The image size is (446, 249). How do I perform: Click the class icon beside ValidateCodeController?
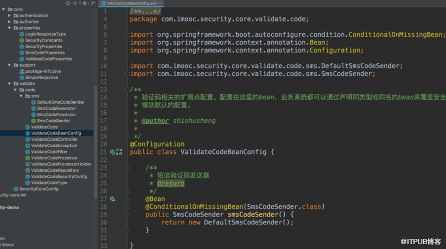pyautogui.click(x=28, y=140)
